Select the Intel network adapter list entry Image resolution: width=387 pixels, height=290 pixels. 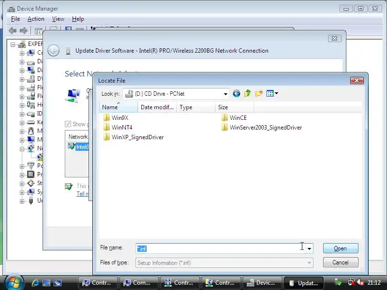point(78,147)
